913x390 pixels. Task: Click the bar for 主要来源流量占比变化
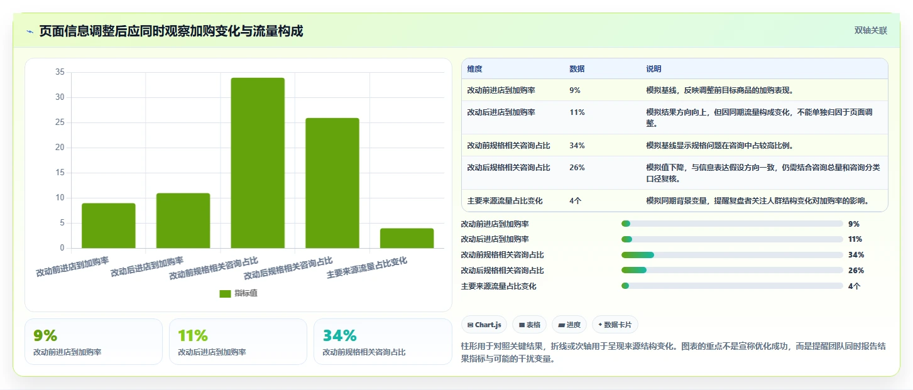407,238
